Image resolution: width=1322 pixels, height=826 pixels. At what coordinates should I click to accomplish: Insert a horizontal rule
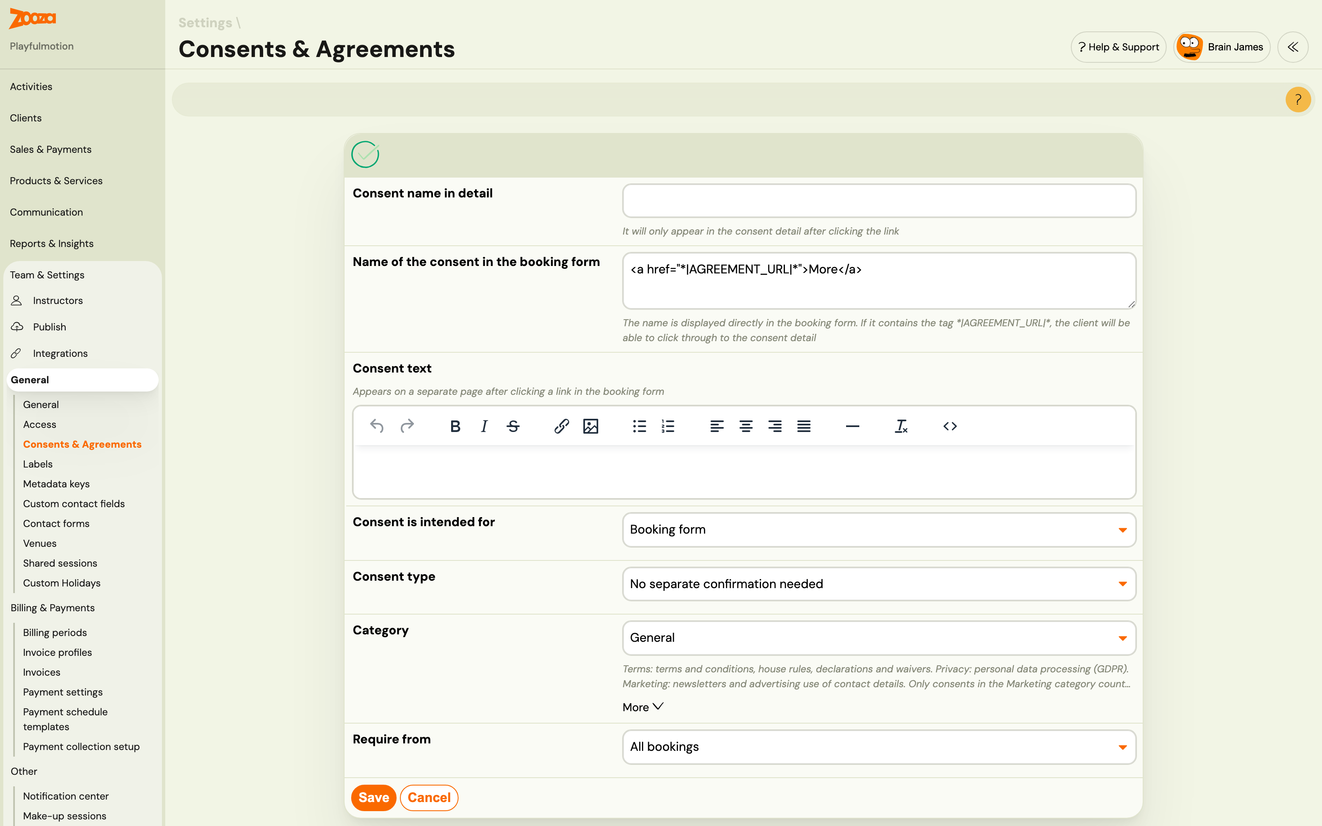(852, 426)
